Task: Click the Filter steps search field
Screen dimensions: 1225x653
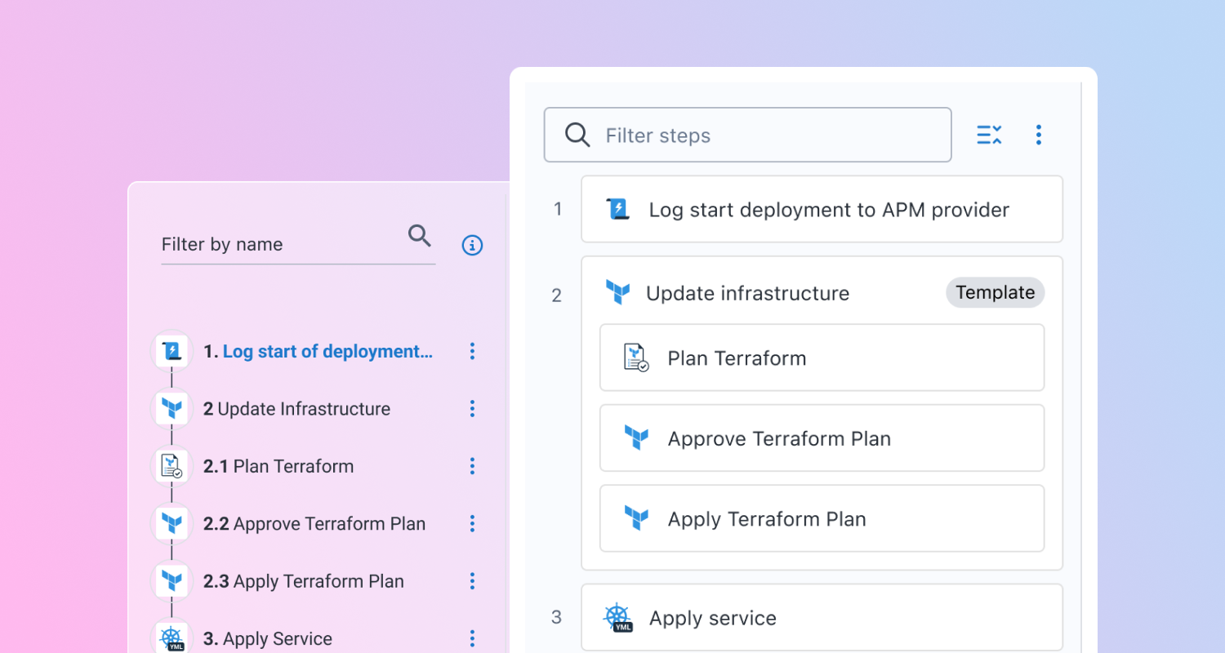Action: pyautogui.click(x=747, y=135)
